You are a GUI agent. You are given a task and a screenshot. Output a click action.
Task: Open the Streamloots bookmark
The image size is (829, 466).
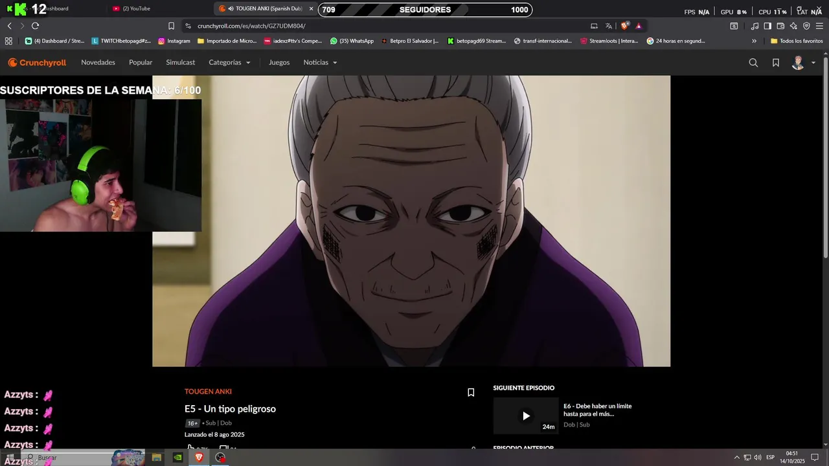(x=609, y=41)
